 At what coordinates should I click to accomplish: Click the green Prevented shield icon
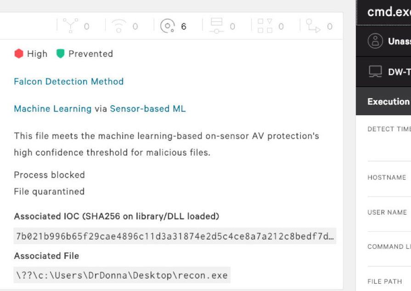tap(60, 54)
